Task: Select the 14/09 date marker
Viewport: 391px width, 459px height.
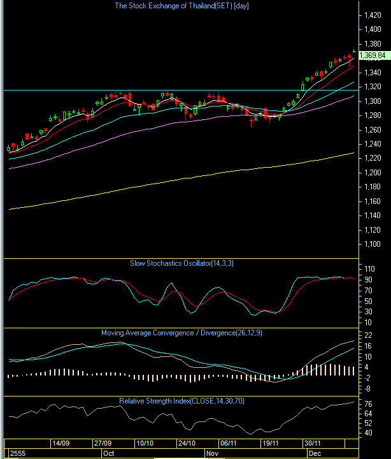Action: (61, 442)
